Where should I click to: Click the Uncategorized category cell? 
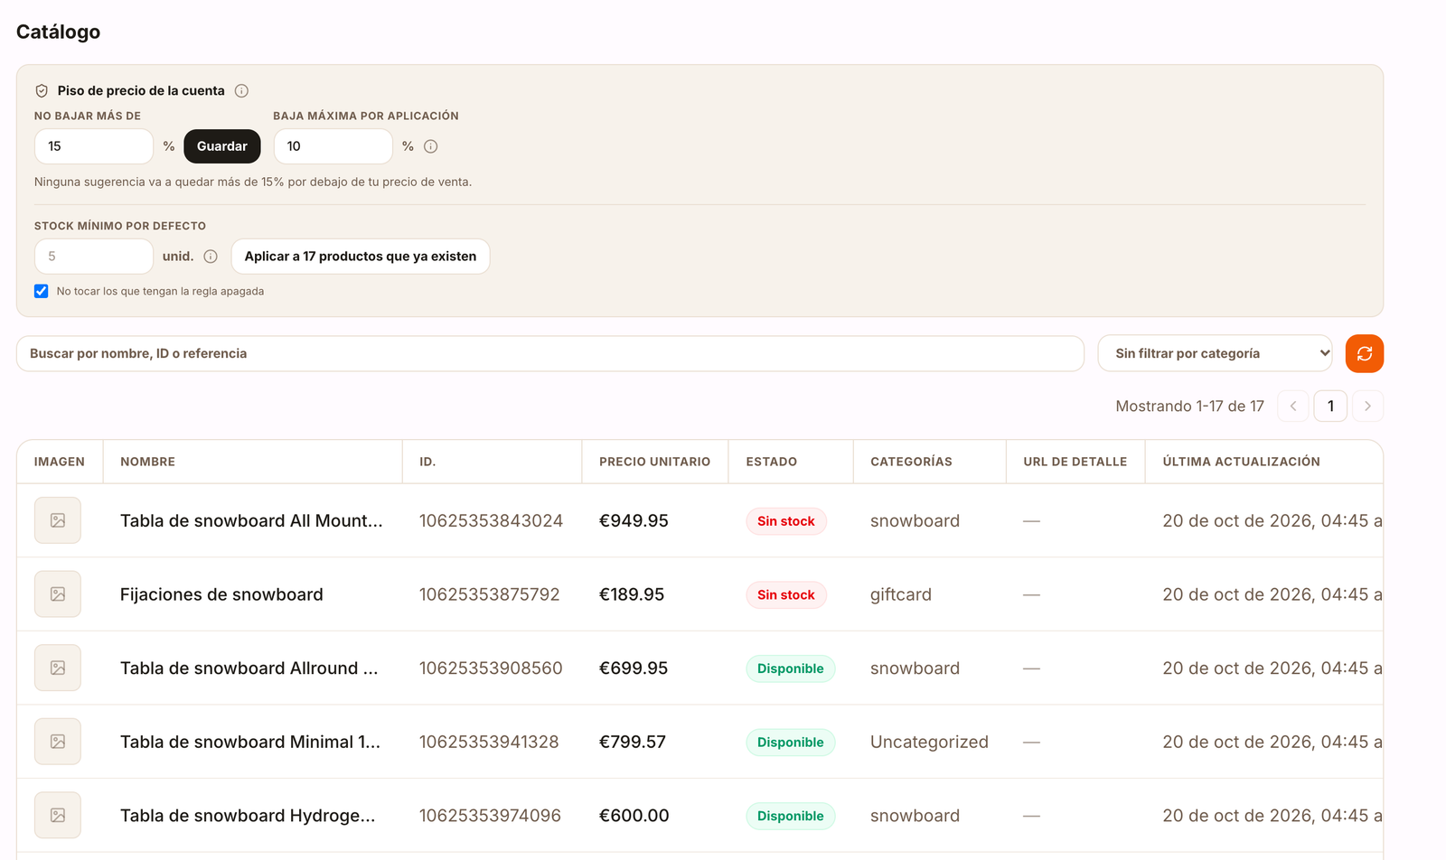pyautogui.click(x=929, y=743)
